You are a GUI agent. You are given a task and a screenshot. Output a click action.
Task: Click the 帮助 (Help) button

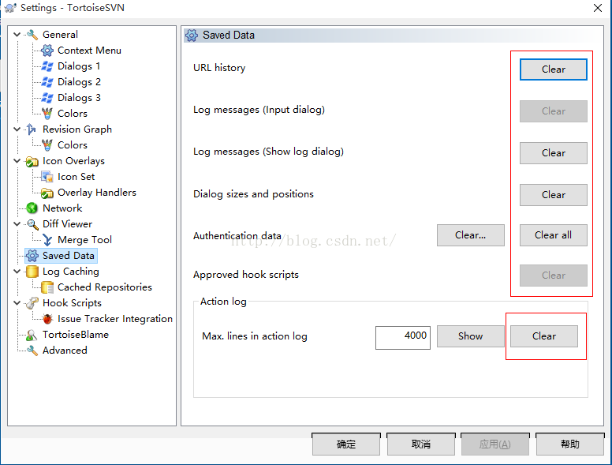(570, 444)
